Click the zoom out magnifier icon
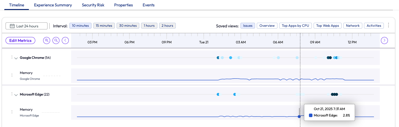The image size is (399, 127). [x=56, y=40]
